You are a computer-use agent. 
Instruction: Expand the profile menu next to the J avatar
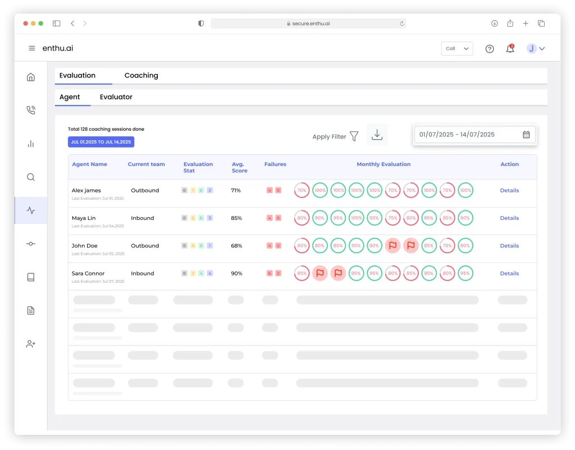click(x=541, y=49)
